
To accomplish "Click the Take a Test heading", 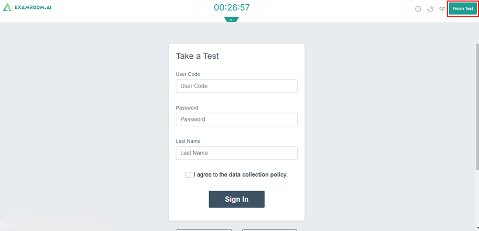I will [197, 56].
